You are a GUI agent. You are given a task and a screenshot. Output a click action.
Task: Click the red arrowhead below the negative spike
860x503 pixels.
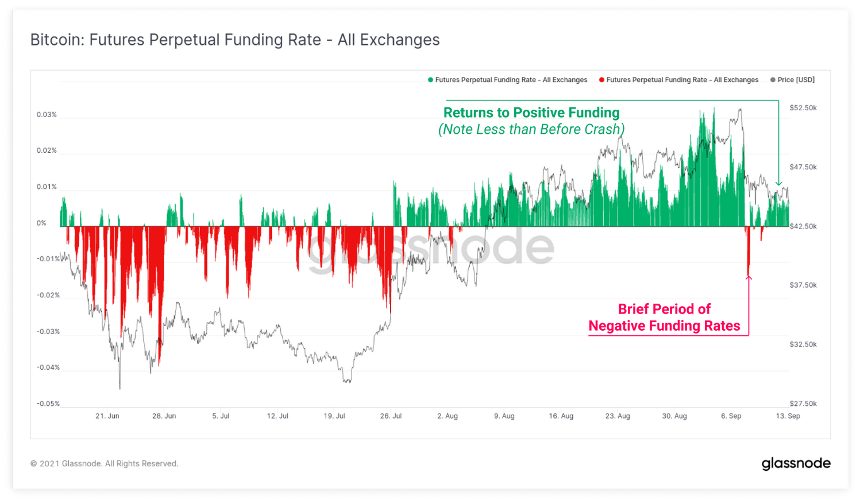pyautogui.click(x=749, y=278)
